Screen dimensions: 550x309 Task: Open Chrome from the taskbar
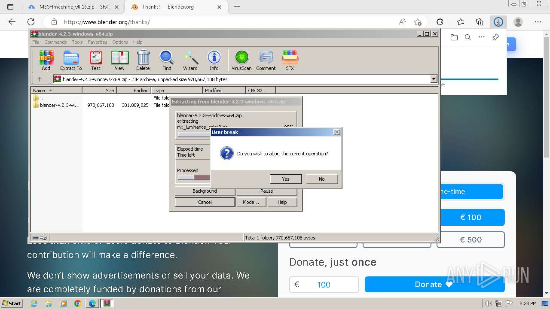[77, 303]
